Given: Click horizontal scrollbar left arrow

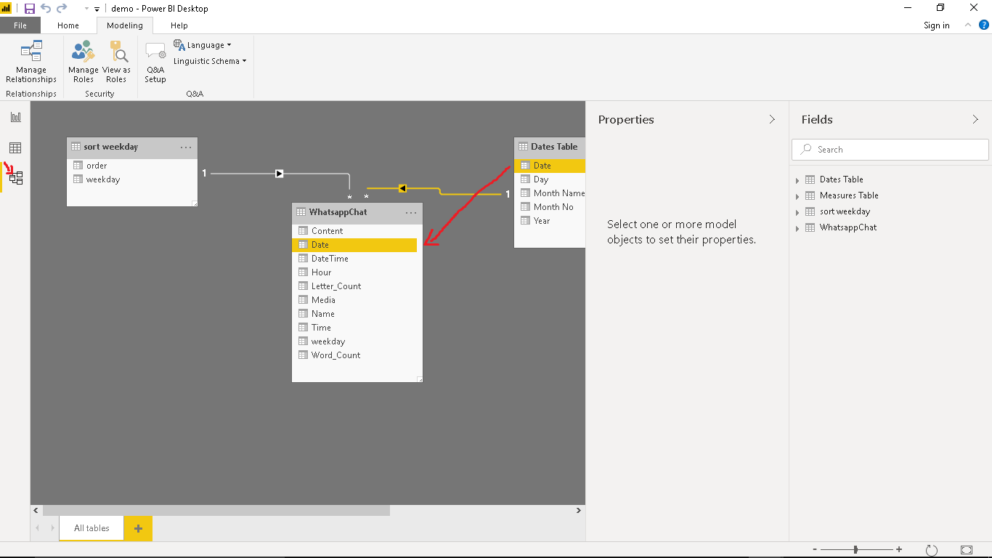Looking at the screenshot, I should tap(36, 511).
